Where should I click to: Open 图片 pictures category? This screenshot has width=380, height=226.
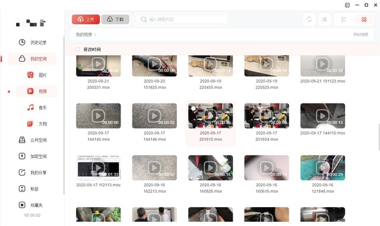pyautogui.click(x=36, y=75)
